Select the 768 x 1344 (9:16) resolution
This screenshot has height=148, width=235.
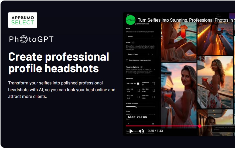point(148,90)
